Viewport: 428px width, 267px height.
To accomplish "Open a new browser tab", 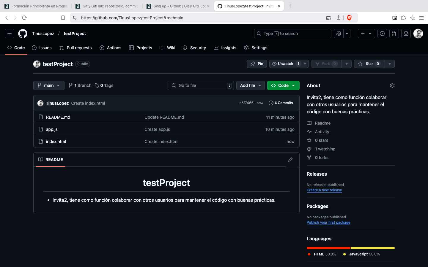I will click(290, 6).
